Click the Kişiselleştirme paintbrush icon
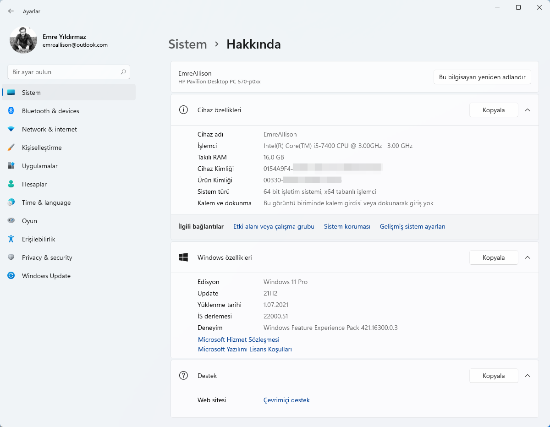550x427 pixels. click(11, 148)
